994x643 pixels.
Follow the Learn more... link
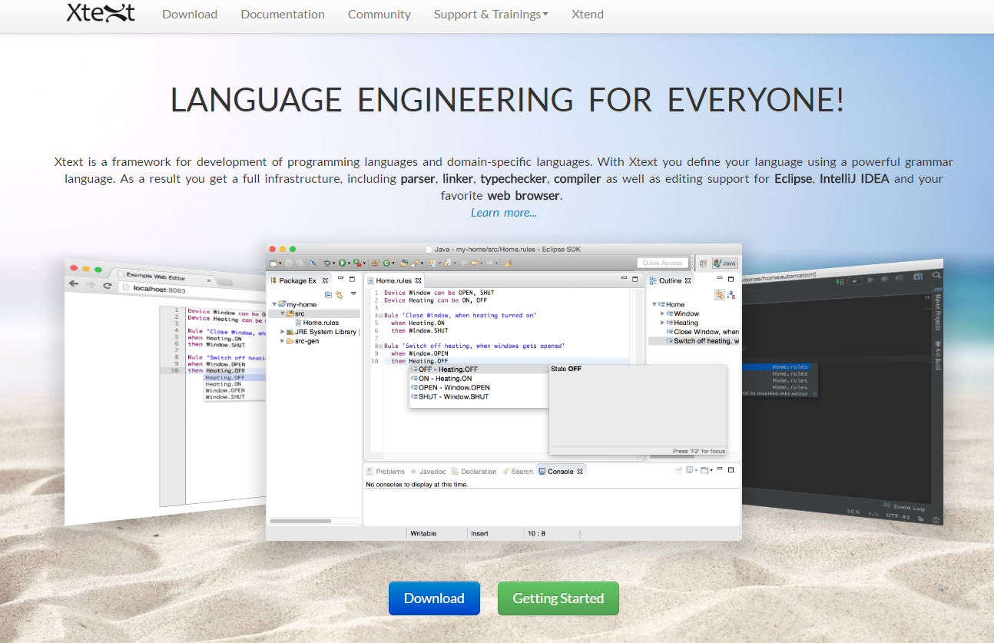504,213
